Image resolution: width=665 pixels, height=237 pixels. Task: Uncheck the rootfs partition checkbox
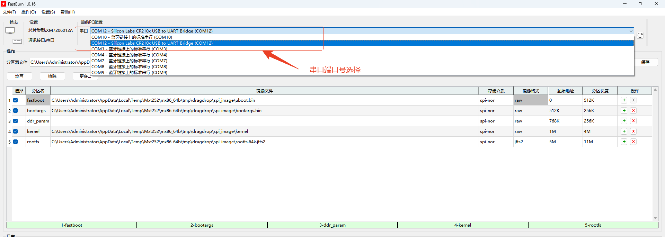[16, 142]
